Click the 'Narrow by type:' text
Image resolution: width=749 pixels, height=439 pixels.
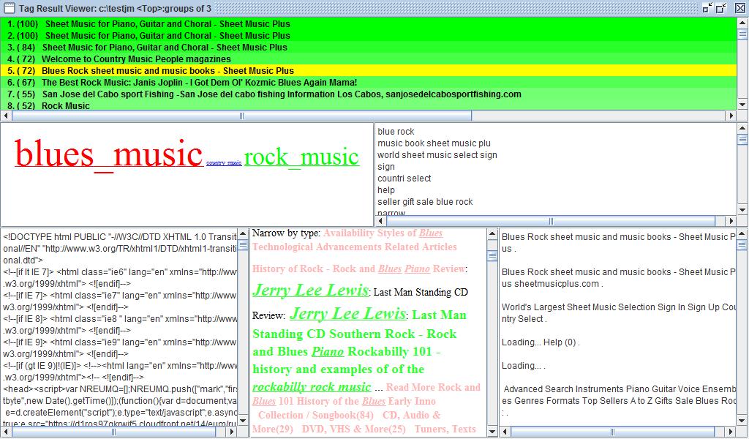(x=286, y=233)
